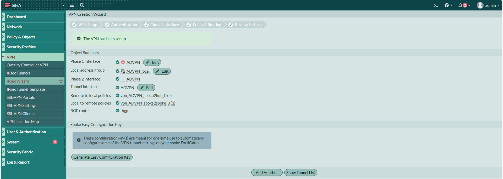Click the ADVPN_local address group icon
Viewport: 503px width, 179px height.
123,71
